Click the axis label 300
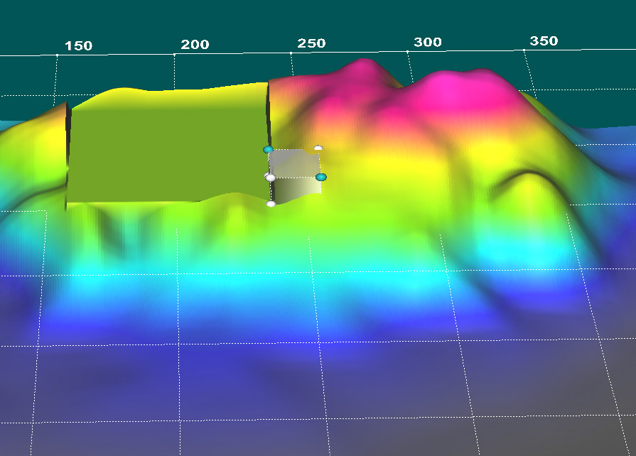This screenshot has height=456, width=636. coord(428,42)
